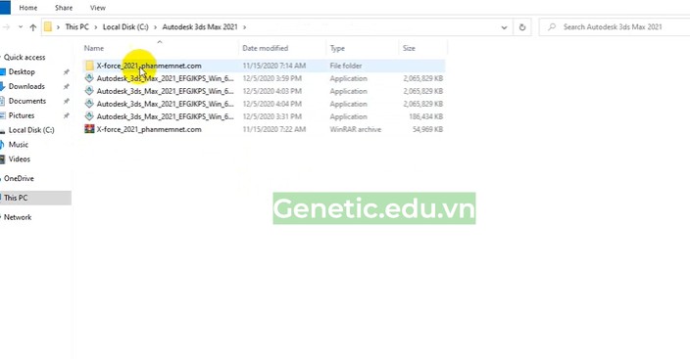
Task: Click the 54,969 KB size cell
Action: coord(427,129)
